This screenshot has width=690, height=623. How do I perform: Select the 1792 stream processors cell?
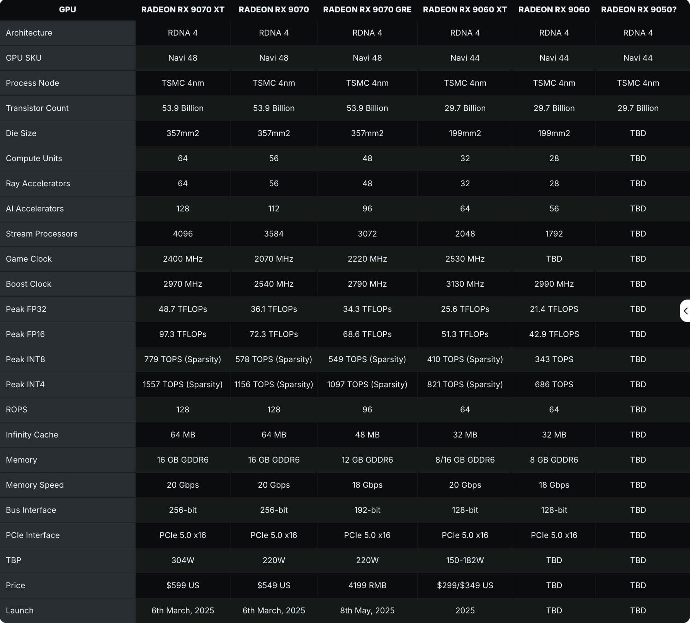554,234
